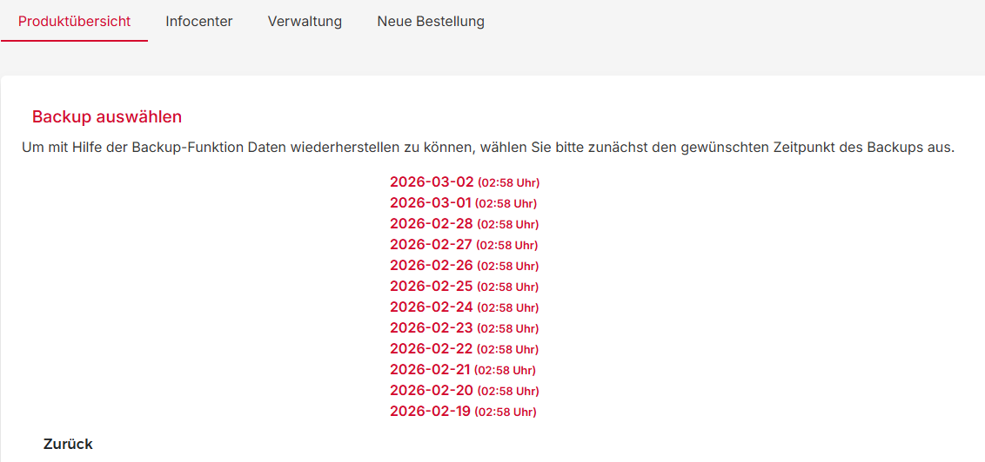Click the time label beside 2026-02-19
The width and height of the screenshot is (985, 462).
click(x=506, y=412)
